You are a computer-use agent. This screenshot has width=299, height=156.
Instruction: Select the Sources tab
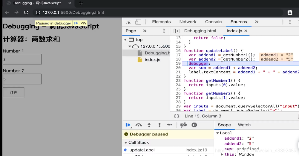pos(239,22)
